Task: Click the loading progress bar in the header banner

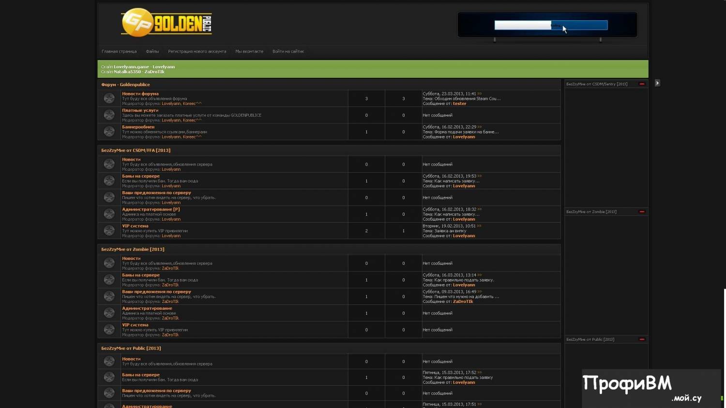Action: (x=551, y=25)
